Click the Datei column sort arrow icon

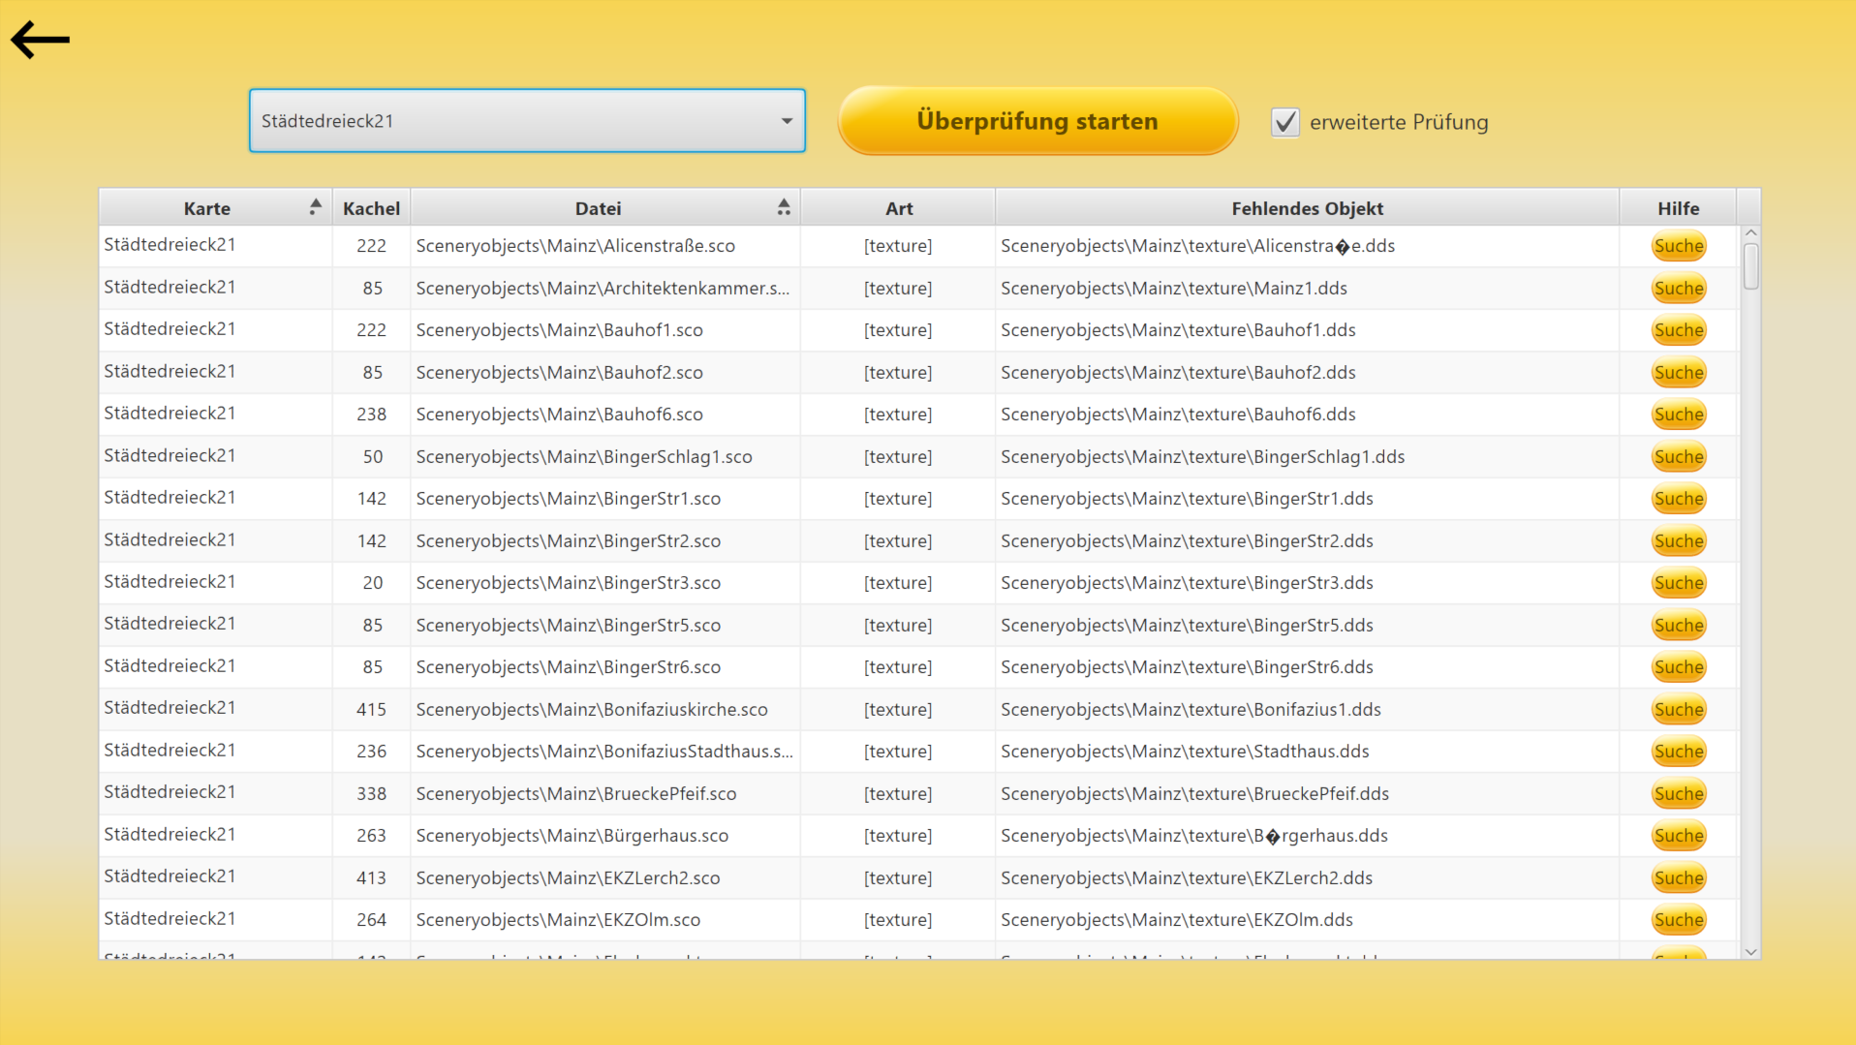[x=784, y=206]
